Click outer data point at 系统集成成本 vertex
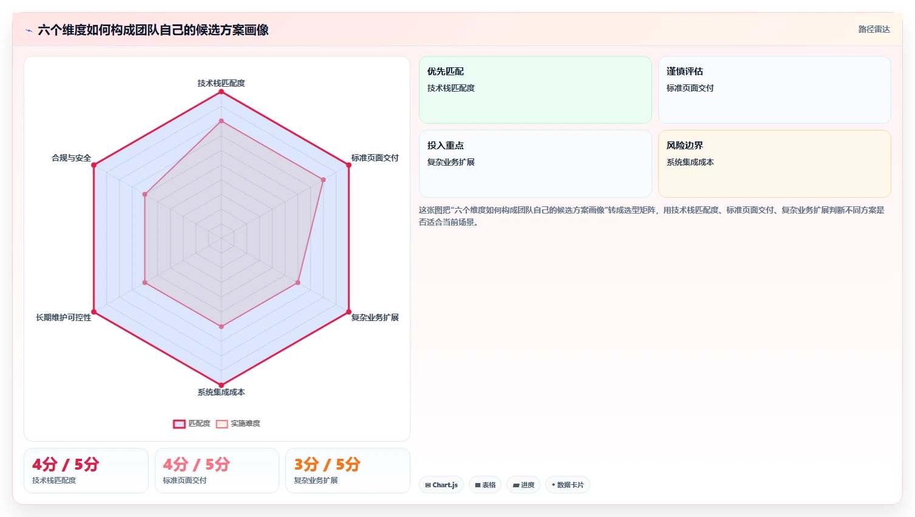The width and height of the screenshot is (915, 517). [x=221, y=385]
